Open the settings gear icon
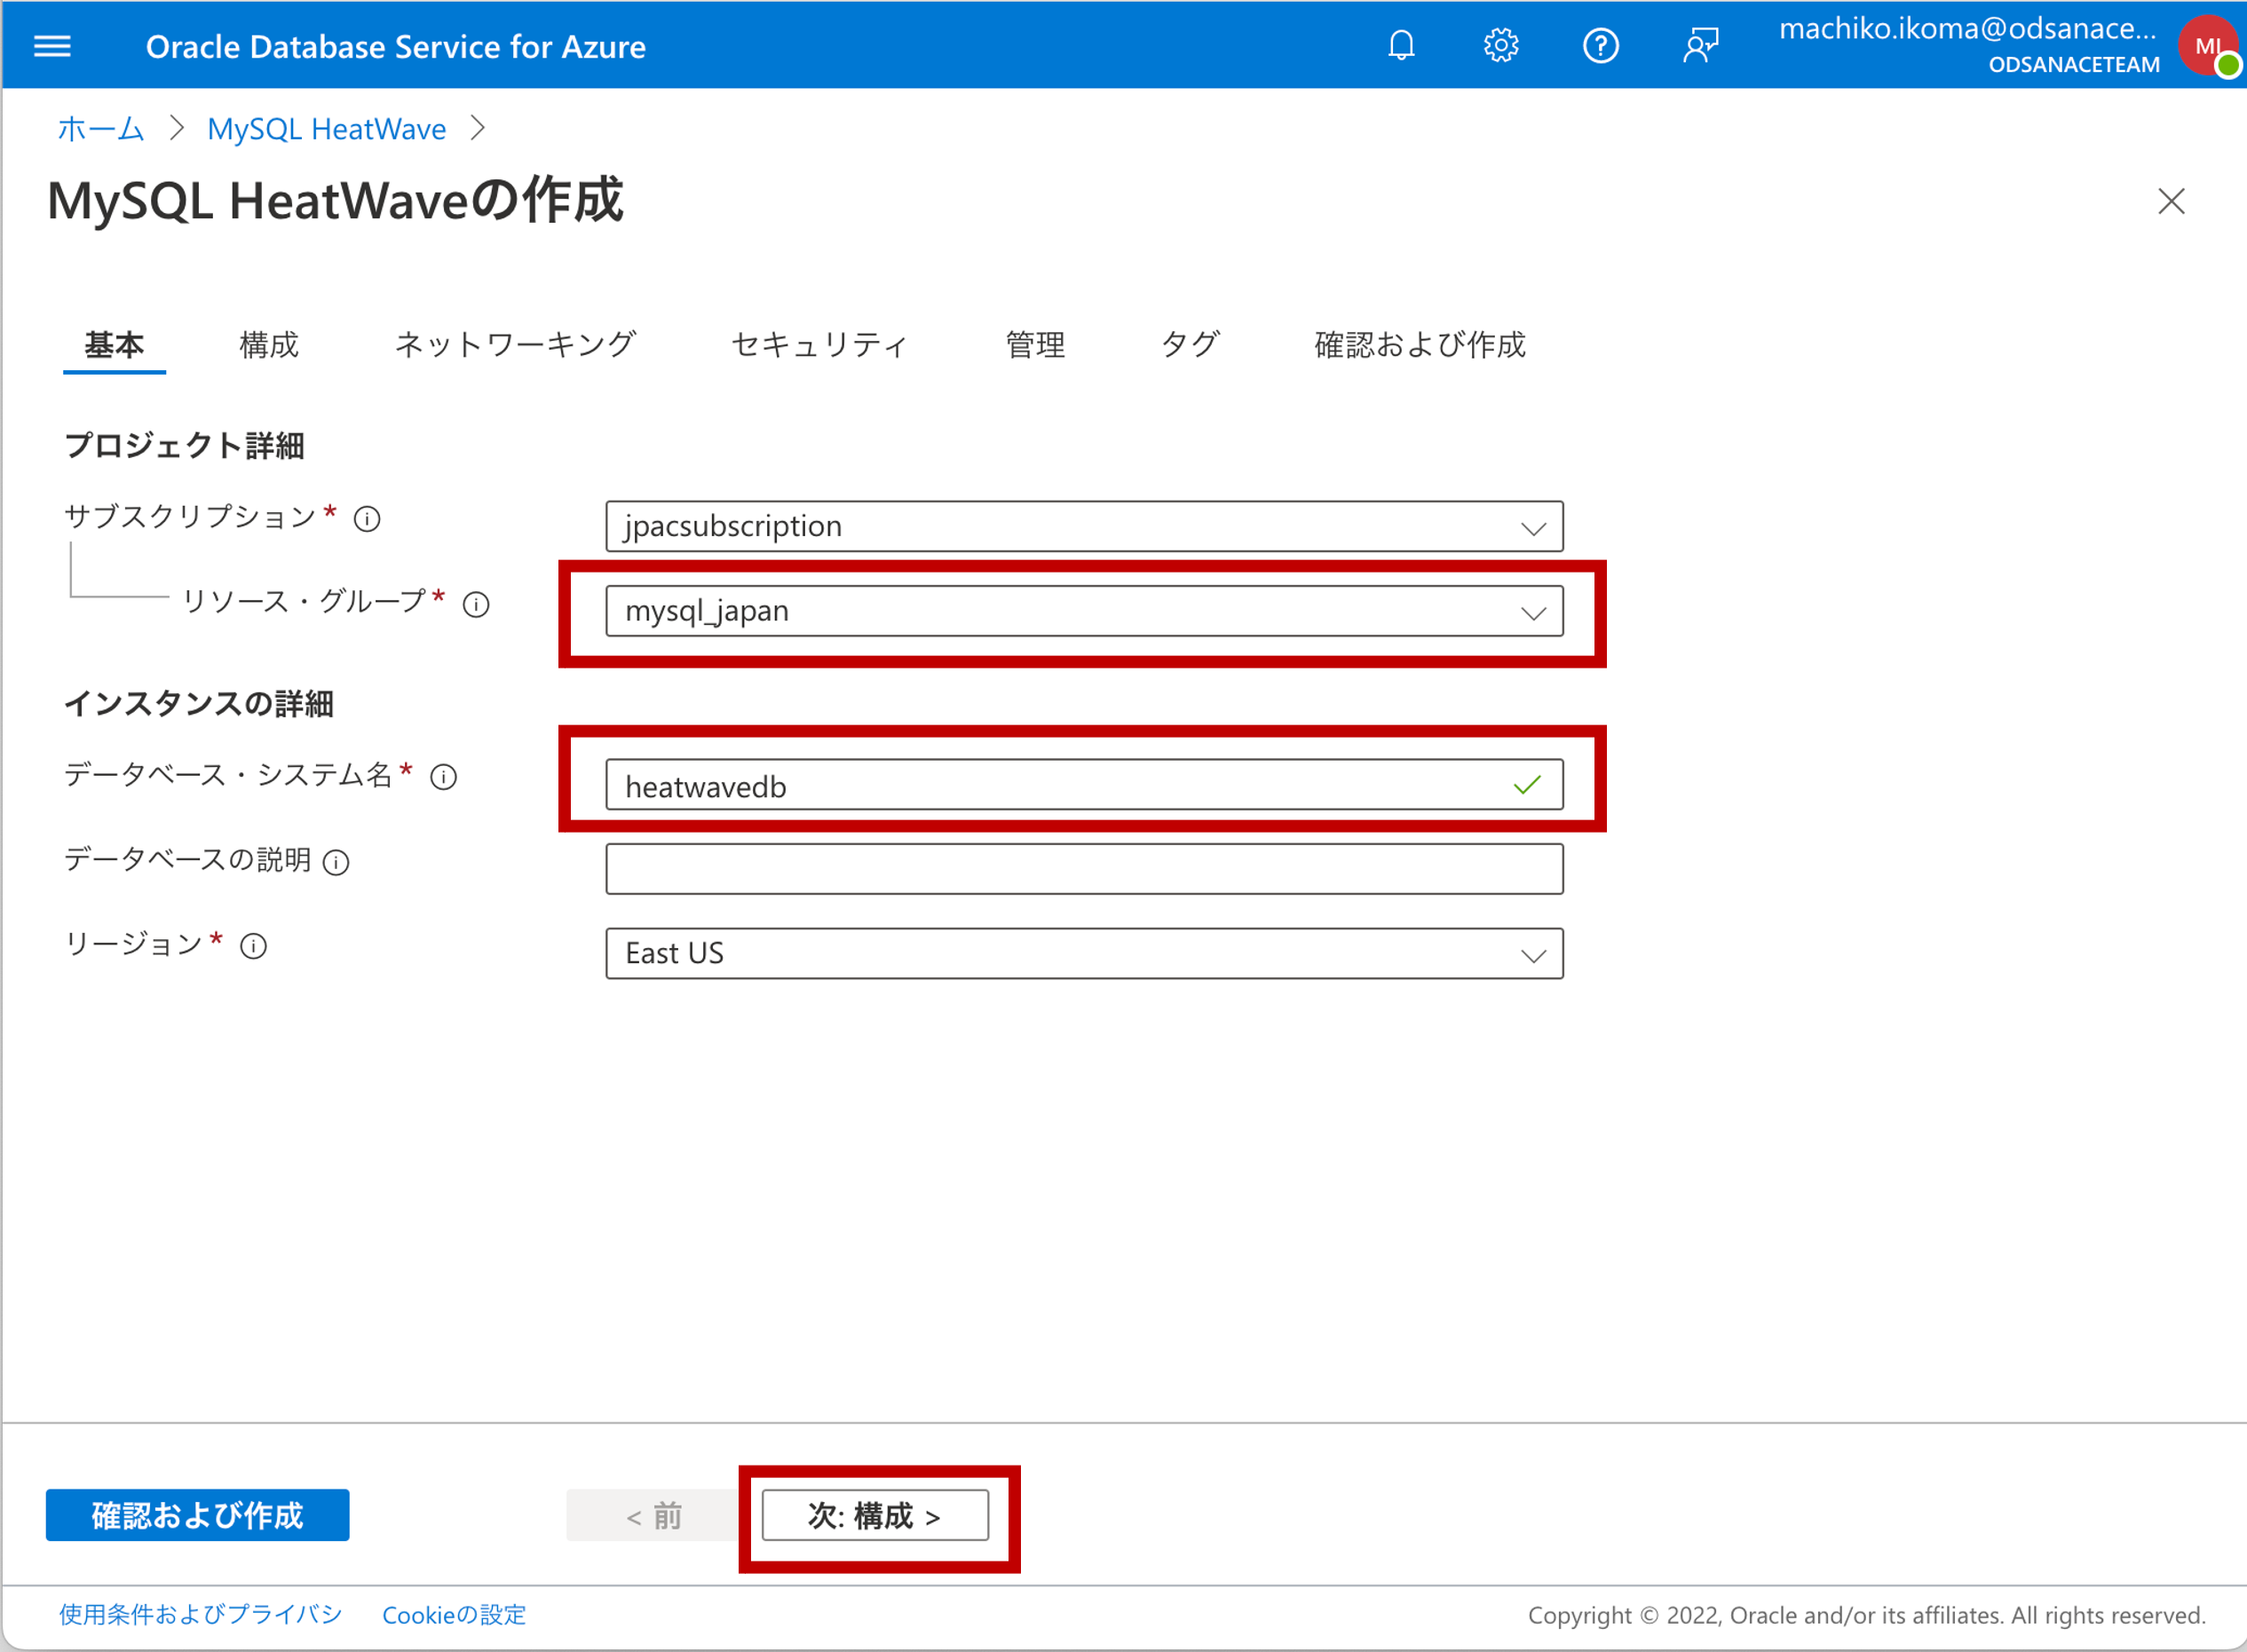Image resolution: width=2247 pixels, height=1652 pixels. pos(1500,46)
